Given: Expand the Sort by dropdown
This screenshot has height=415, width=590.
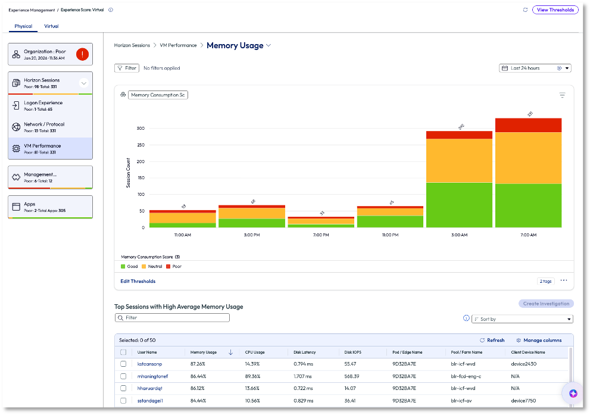Looking at the screenshot, I should coord(522,319).
